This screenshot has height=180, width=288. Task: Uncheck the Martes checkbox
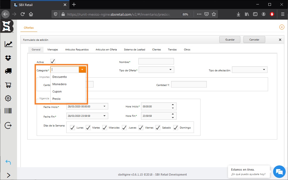click(x=88, y=128)
